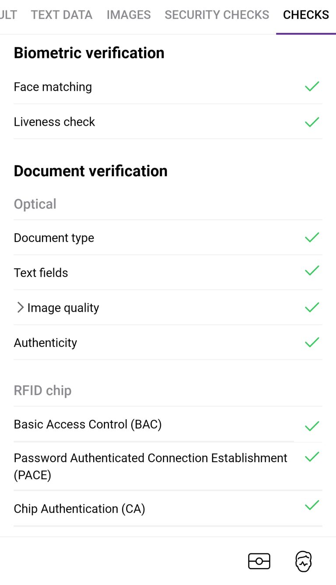Click the checkmark for Basic Access Control
The height and width of the screenshot is (585, 336).
312,426
